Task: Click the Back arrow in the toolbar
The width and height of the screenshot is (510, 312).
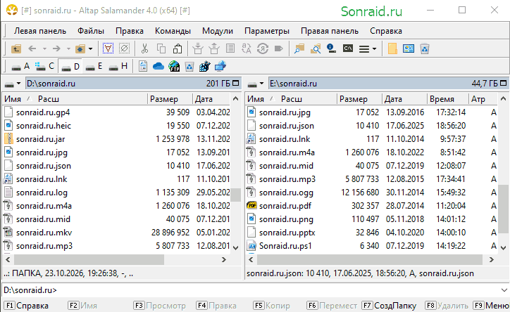Action: [32, 48]
